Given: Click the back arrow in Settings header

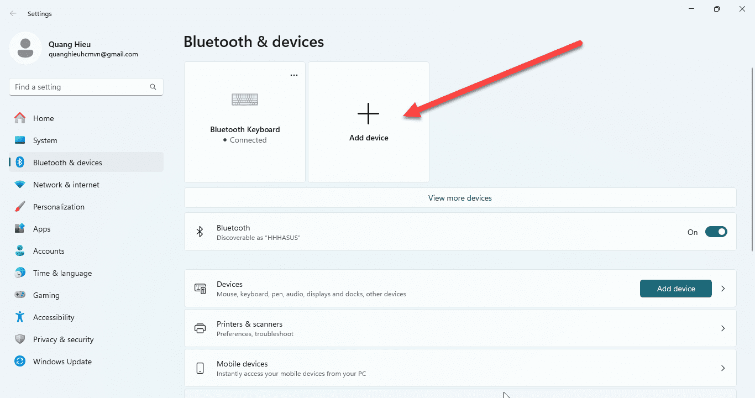Looking at the screenshot, I should [13, 14].
